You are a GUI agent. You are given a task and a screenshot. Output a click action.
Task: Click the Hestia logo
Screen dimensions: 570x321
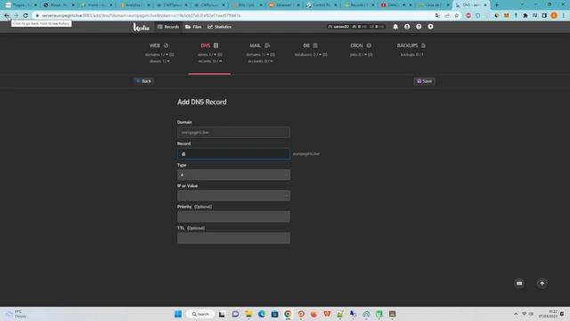[141, 27]
